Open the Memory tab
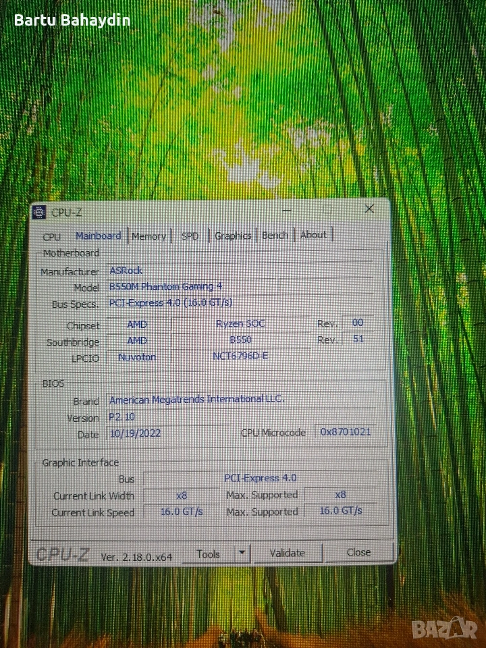Viewport: 486px width, 648px height. pos(148,236)
